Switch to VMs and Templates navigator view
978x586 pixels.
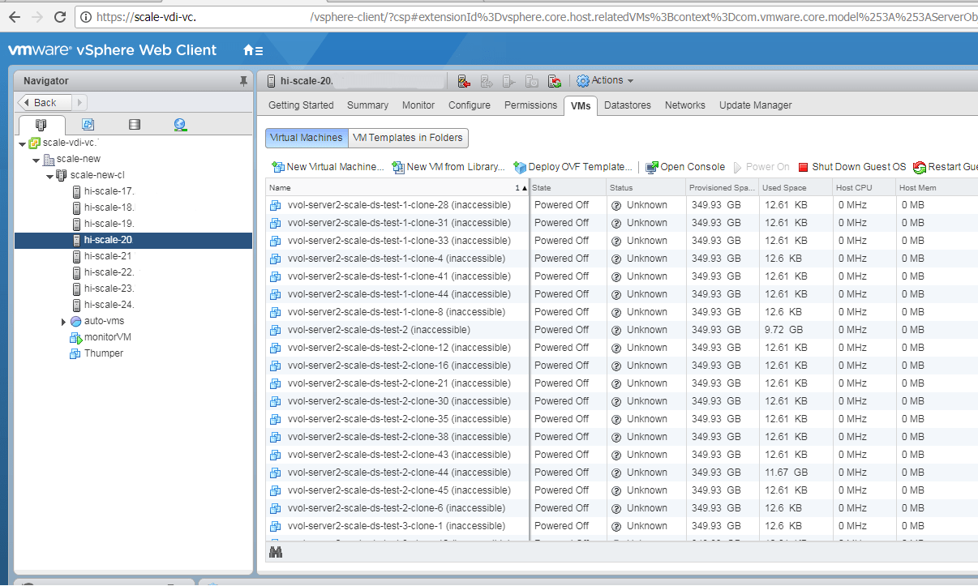click(x=88, y=125)
